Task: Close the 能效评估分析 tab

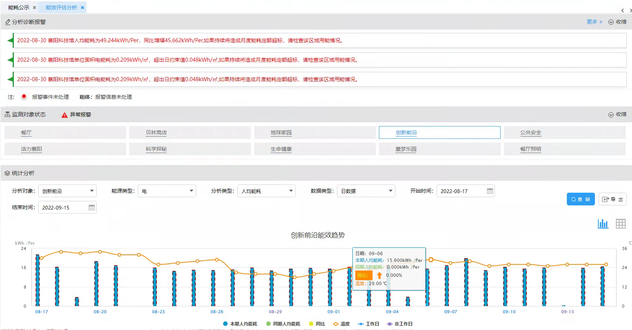Action: coord(82,7)
